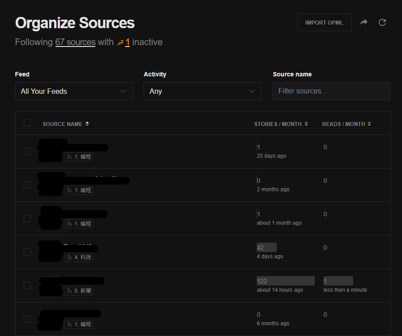The image size is (402, 336).
Task: Click the share arrow icon beside Import OPML
Action: (364, 22)
